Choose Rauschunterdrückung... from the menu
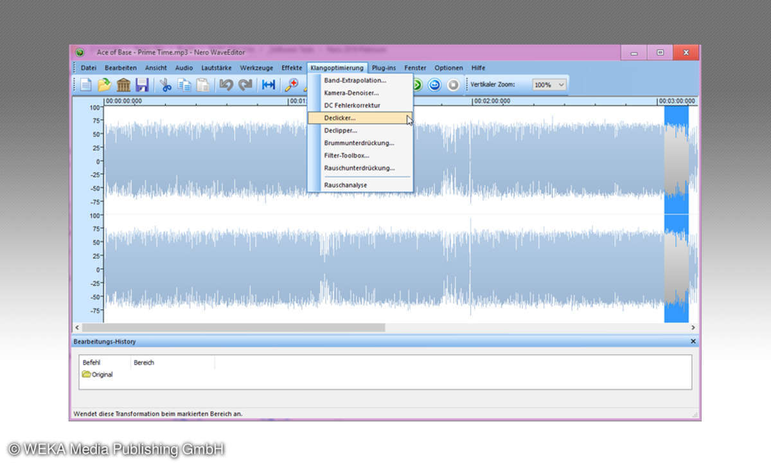 click(360, 168)
